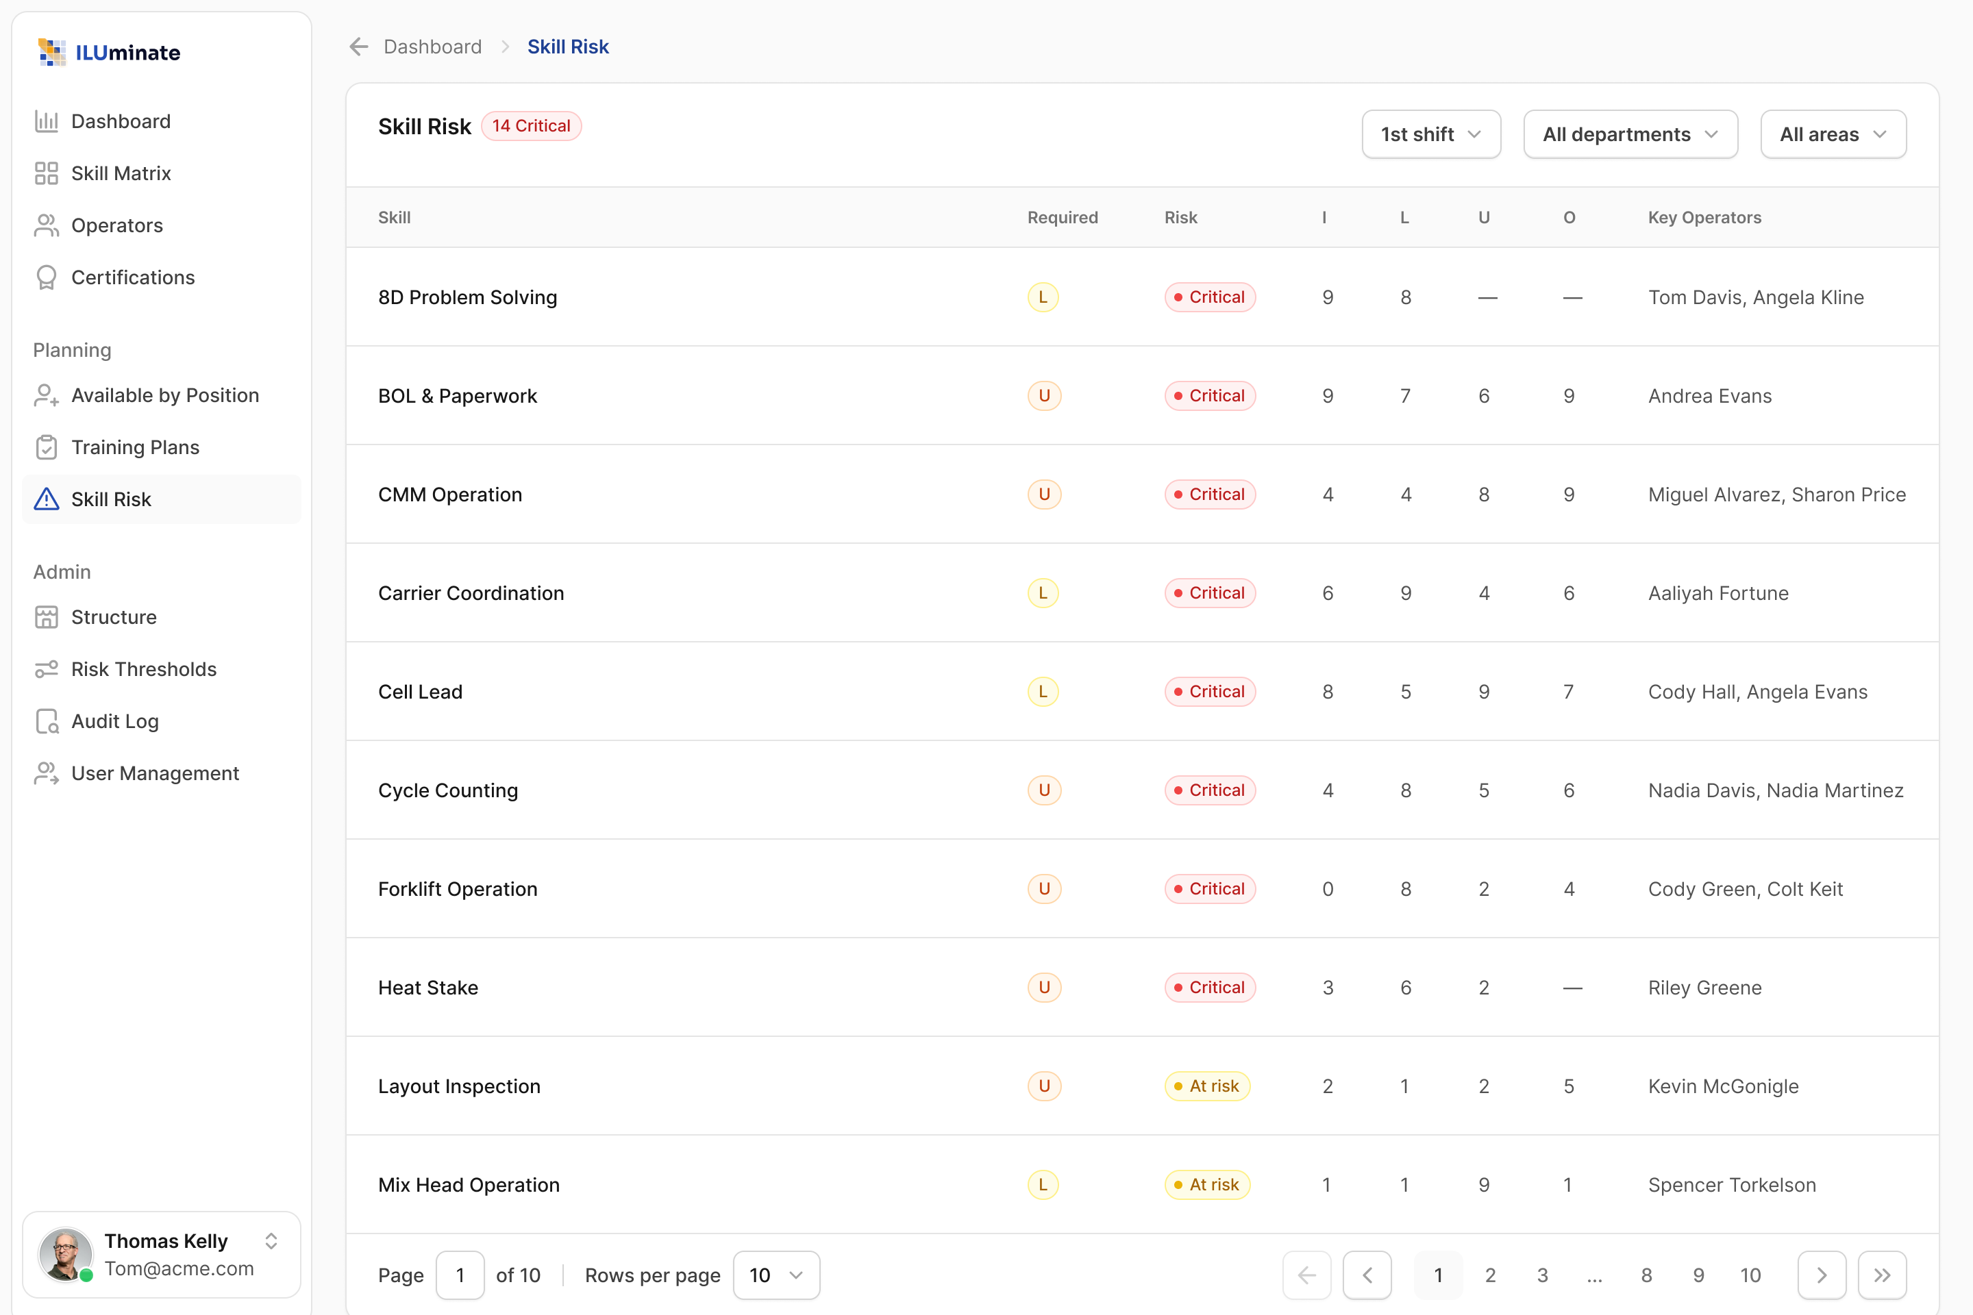Open the All areas dropdown

(1833, 134)
